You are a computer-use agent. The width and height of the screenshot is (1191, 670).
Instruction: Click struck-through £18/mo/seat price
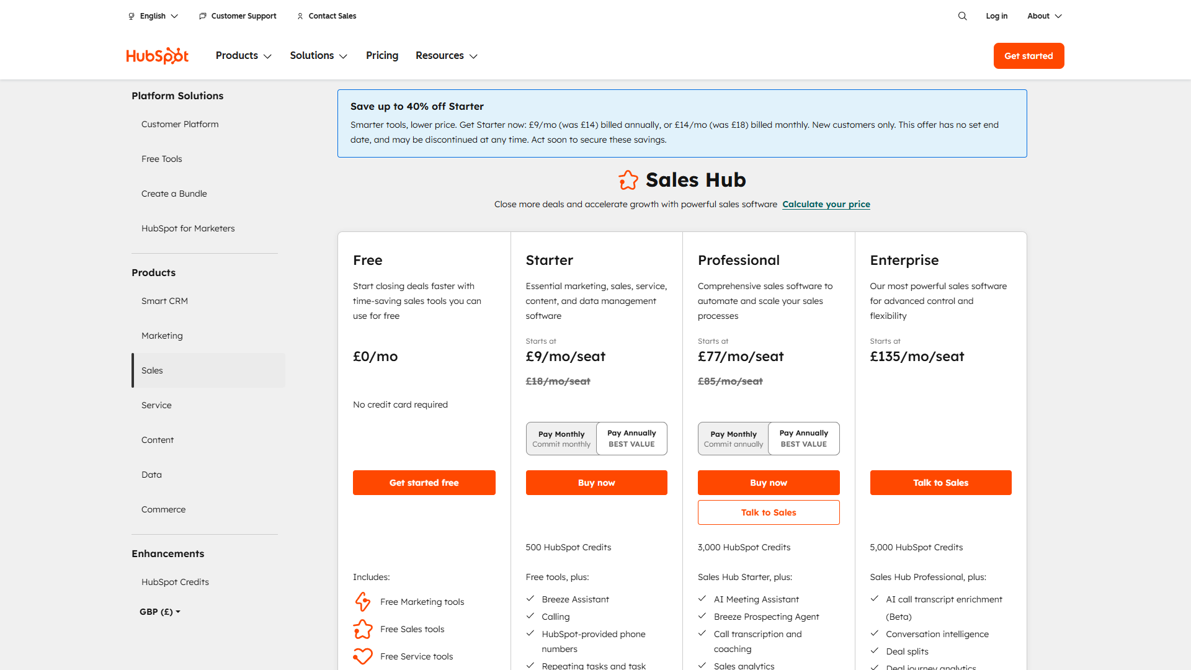pos(558,381)
